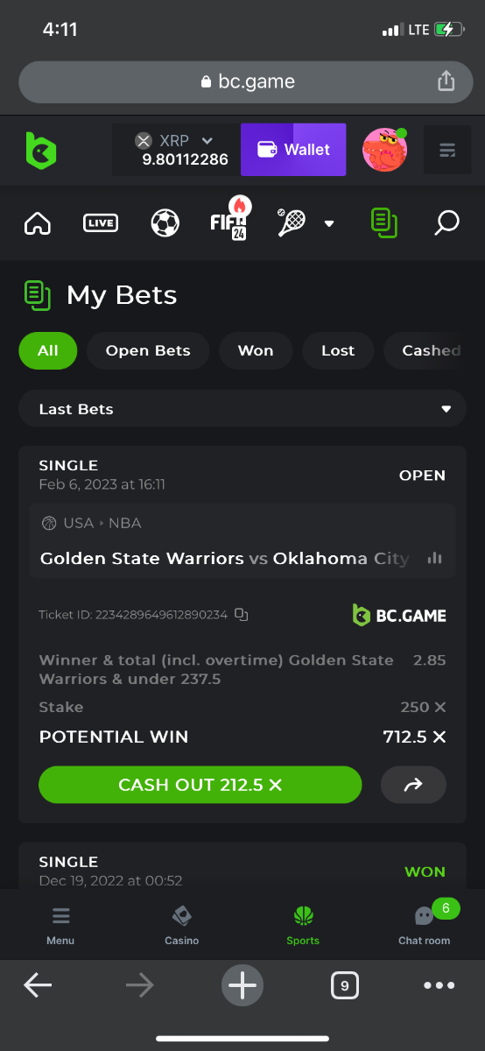Expand more sports dropdown arrow

point(329,223)
